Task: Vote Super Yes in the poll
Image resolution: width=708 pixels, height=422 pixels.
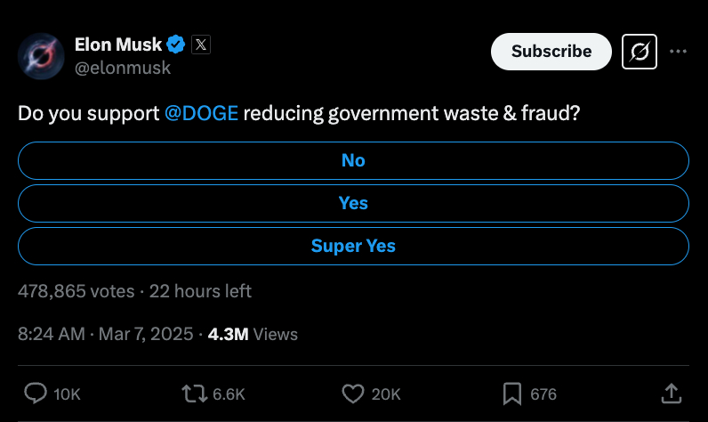Action: click(x=353, y=247)
